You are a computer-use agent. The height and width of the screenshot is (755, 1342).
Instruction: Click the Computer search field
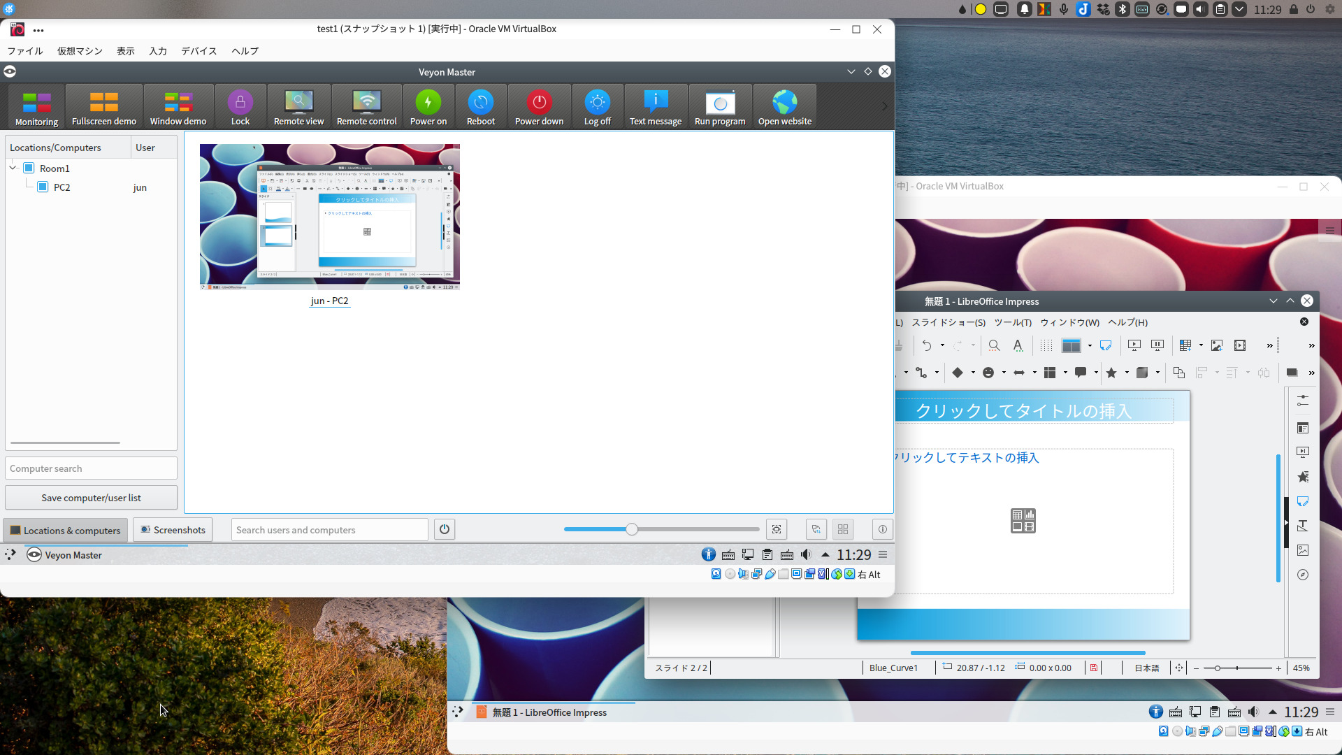click(91, 468)
